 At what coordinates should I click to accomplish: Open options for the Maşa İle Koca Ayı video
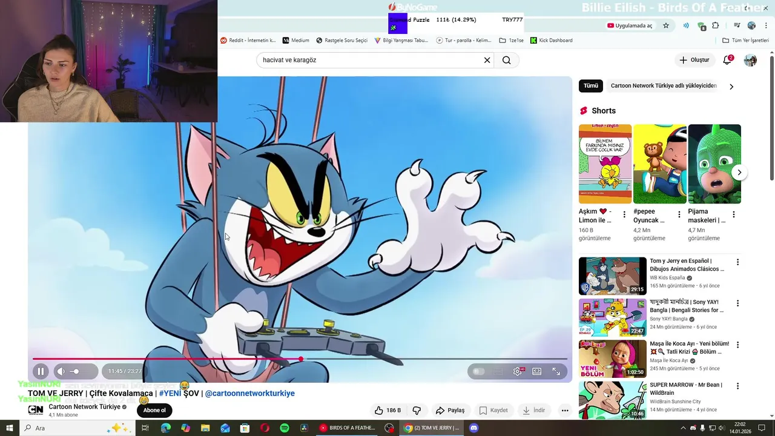[737, 345]
